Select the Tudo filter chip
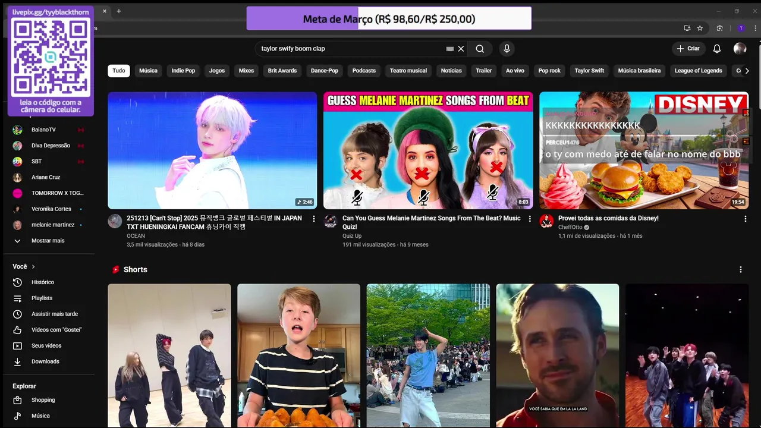Image resolution: width=761 pixels, height=428 pixels. pos(119,71)
